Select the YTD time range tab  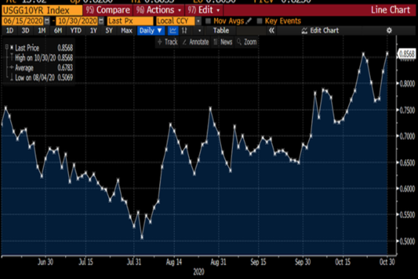pyautogui.click(x=76, y=31)
